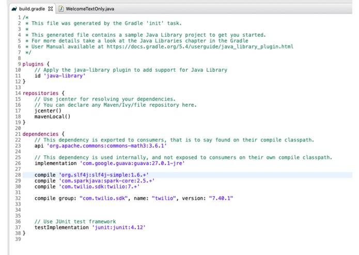Screen dimensions: 359x255
Task: Click line number 39 in the gutter
Action: pyautogui.click(x=18, y=239)
